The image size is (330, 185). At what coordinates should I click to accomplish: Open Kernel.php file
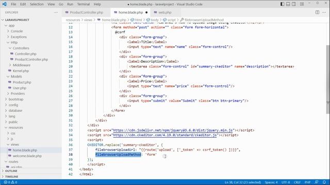(x=21, y=71)
